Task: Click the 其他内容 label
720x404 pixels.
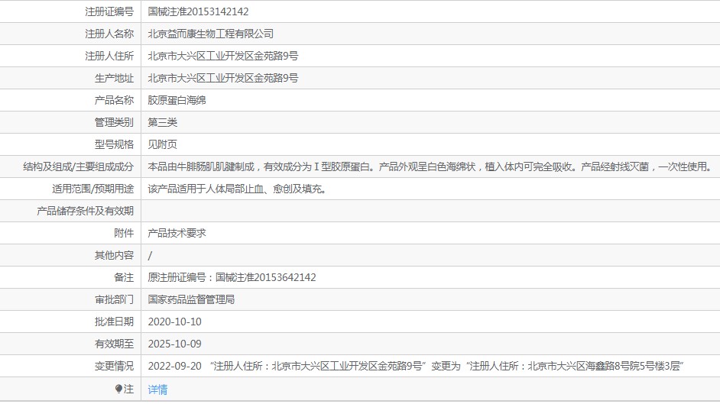Action: (115, 255)
